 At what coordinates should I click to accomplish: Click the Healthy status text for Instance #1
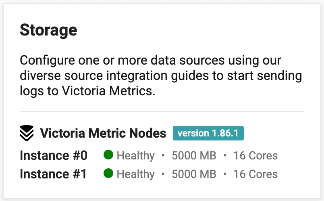tap(135, 174)
